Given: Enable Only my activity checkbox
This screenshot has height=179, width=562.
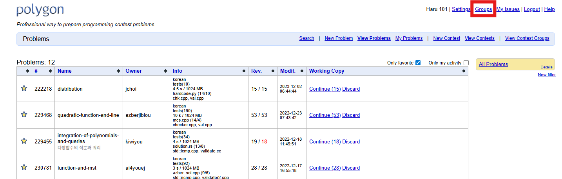Looking at the screenshot, I should pyautogui.click(x=466, y=63).
